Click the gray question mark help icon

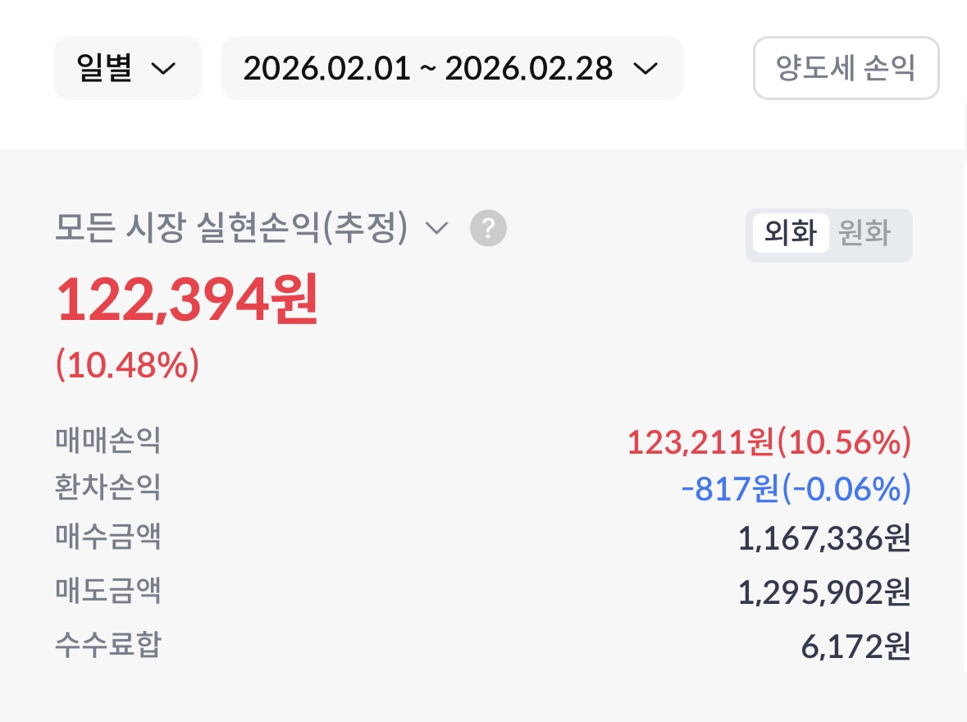(488, 229)
